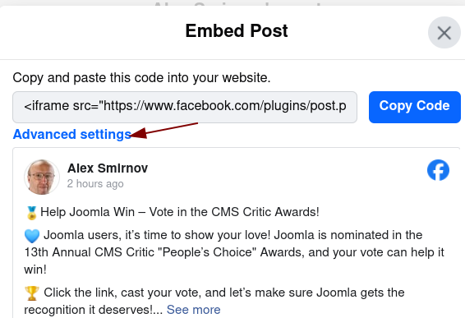465x318 pixels.
Task: Select the iframe embed code field
Action: (x=185, y=107)
